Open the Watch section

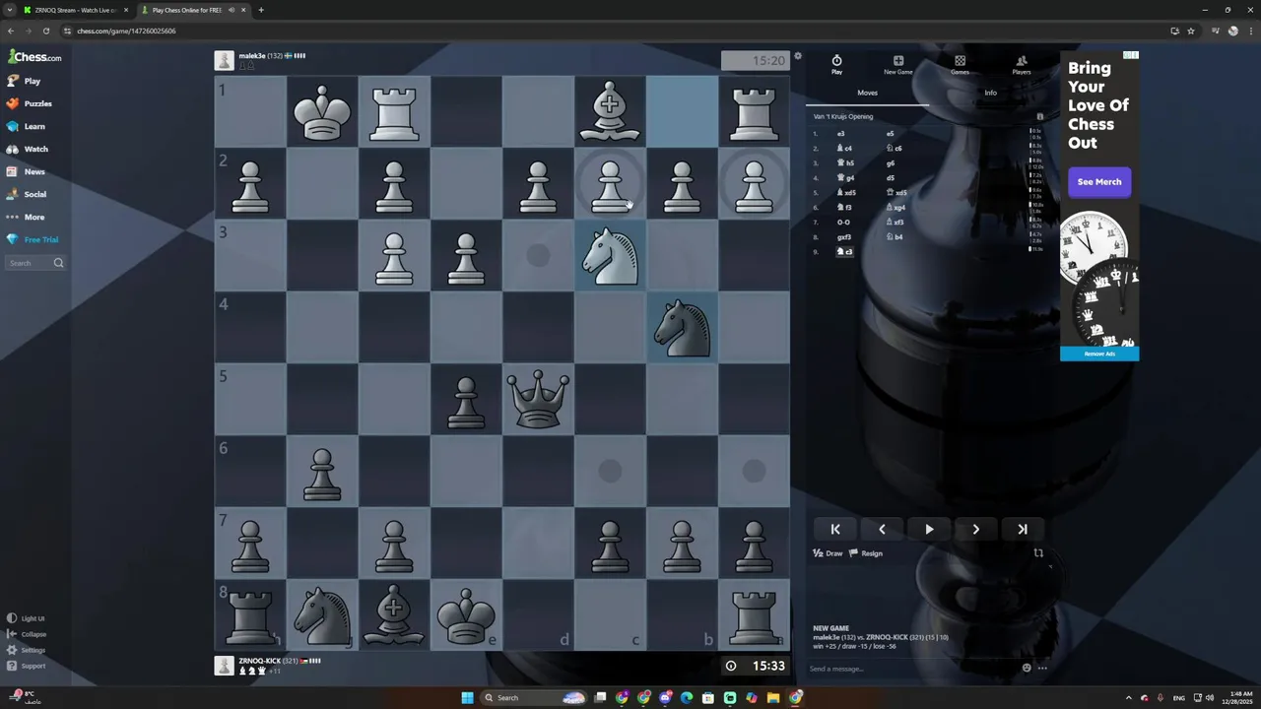(x=28, y=149)
